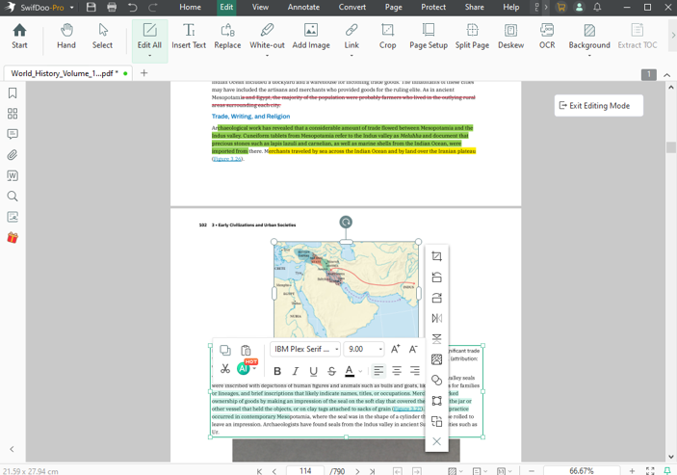Rotate image clockwise in floating toolbar

pyautogui.click(x=436, y=298)
